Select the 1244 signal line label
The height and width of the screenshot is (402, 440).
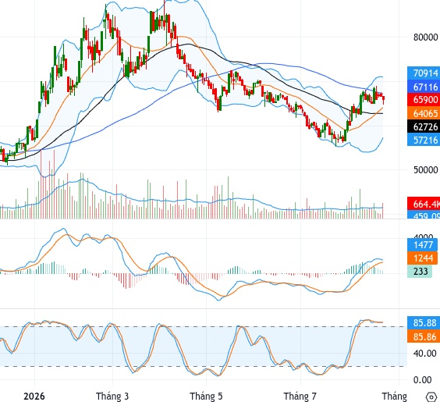(423, 258)
